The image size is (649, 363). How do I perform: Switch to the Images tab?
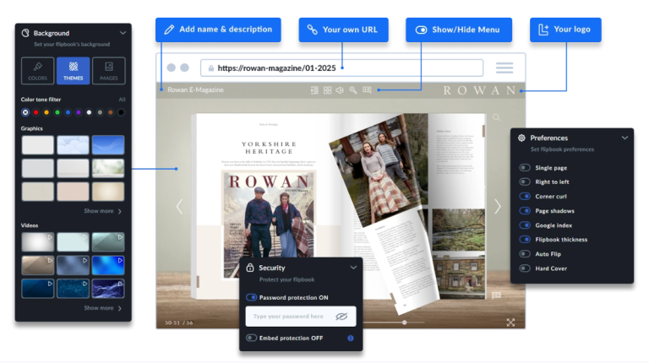(109, 71)
